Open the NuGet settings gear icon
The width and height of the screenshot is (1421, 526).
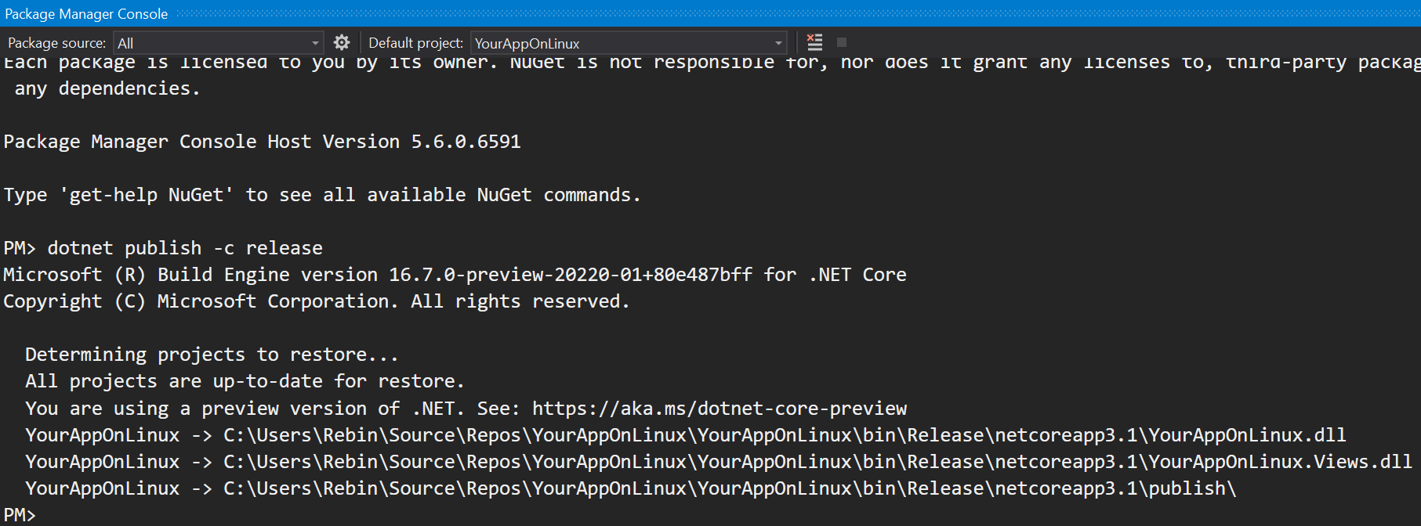(x=342, y=42)
